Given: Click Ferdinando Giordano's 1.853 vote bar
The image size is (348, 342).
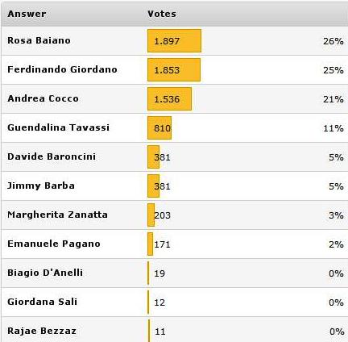Looking at the screenshot, I should (174, 69).
